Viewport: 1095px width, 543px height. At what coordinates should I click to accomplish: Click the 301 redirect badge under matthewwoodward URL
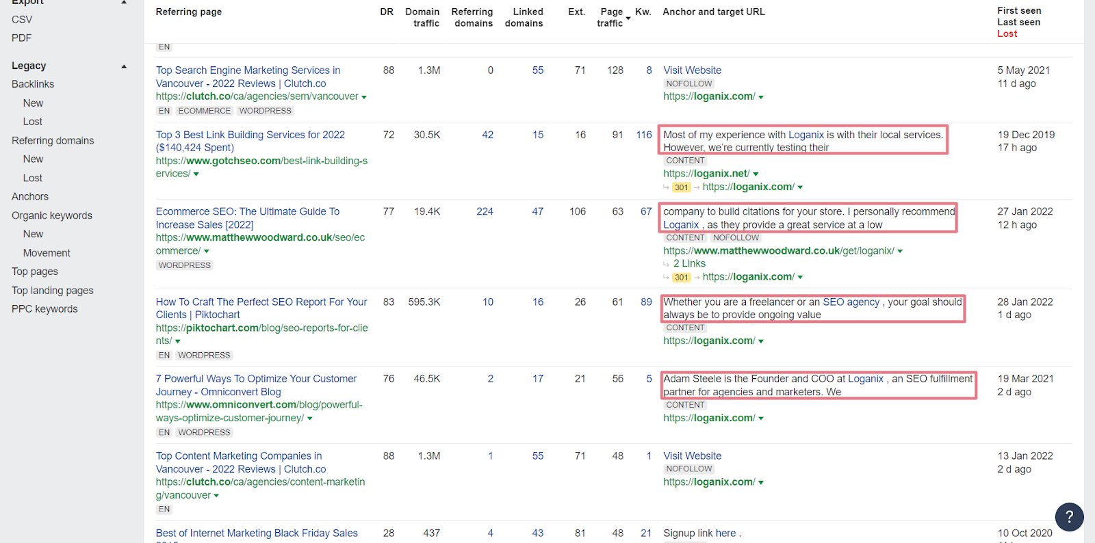click(681, 277)
